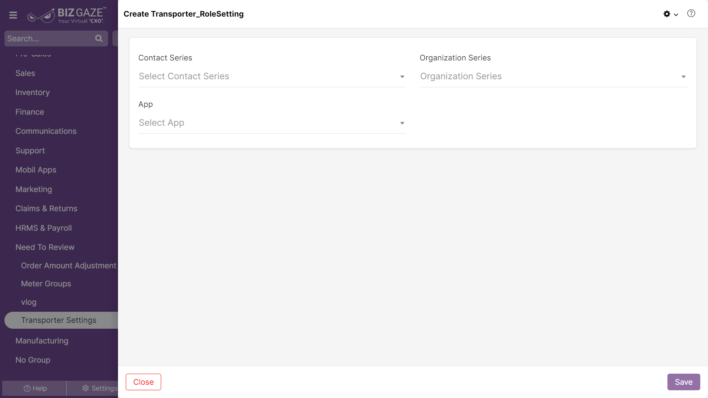Open vlog item
708x398 pixels.
click(28, 302)
